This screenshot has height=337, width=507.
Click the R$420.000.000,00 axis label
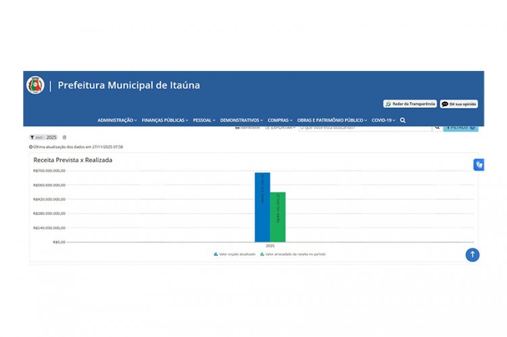click(49, 199)
